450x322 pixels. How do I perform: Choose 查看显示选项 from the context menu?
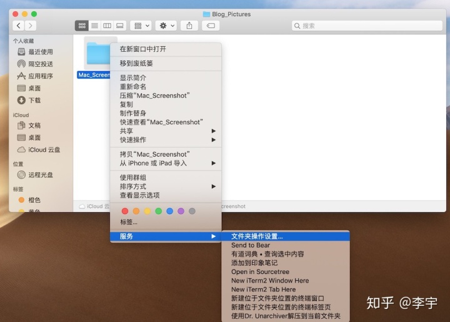coord(166,195)
